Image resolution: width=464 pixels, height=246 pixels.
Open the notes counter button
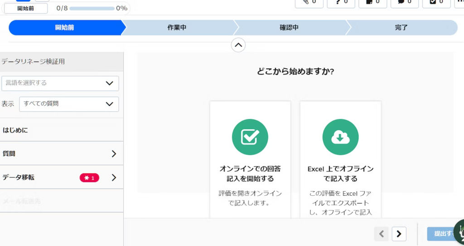pyautogui.click(x=372, y=2)
